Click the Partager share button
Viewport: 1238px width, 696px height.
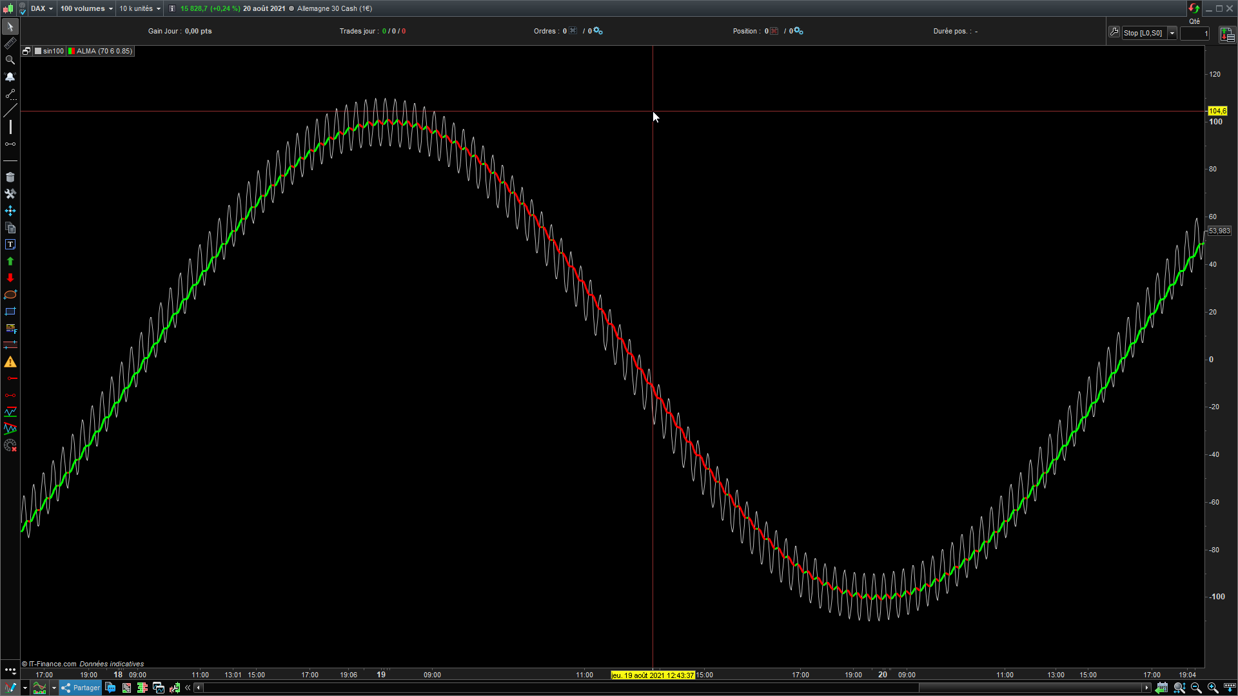[81, 688]
